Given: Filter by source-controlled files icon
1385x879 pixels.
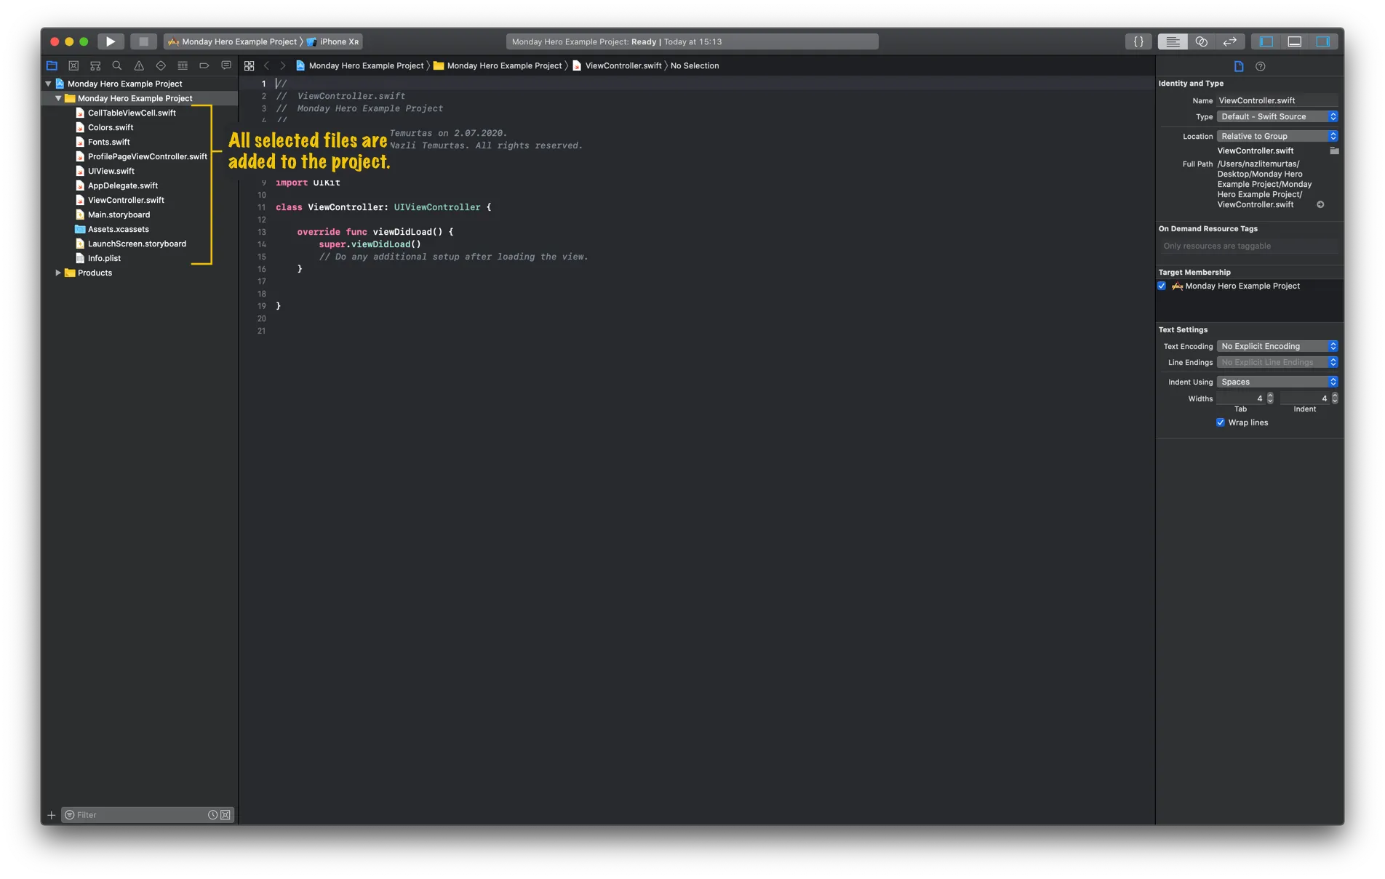Looking at the screenshot, I should pyautogui.click(x=225, y=815).
